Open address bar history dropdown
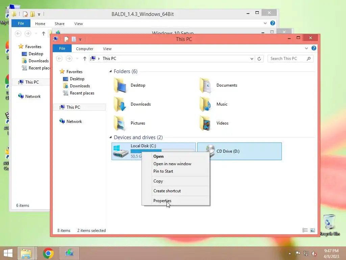 252,59
